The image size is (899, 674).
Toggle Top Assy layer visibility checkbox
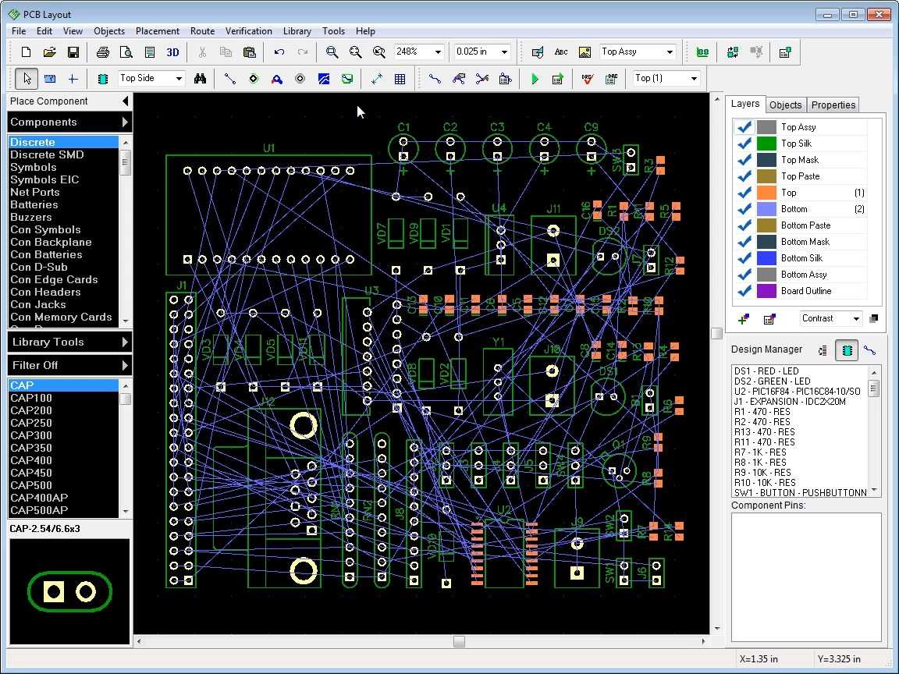pos(744,127)
